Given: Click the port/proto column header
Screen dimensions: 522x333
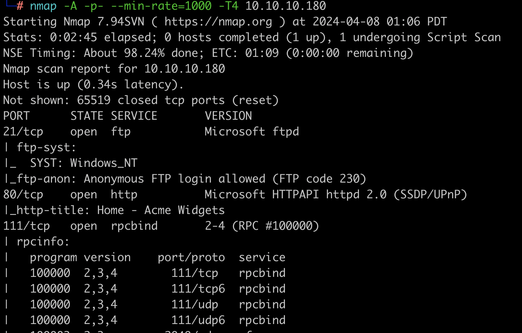Looking at the screenshot, I should (x=191, y=257).
